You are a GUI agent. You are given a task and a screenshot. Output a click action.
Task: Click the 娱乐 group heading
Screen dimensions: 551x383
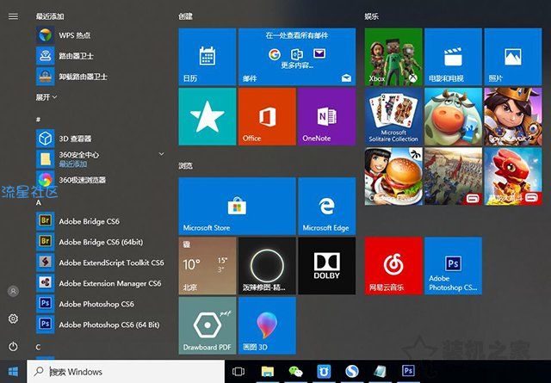[371, 16]
